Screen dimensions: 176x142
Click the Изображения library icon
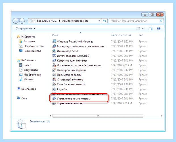tap(21, 74)
